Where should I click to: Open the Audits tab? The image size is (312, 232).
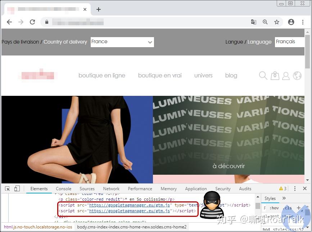click(245, 188)
